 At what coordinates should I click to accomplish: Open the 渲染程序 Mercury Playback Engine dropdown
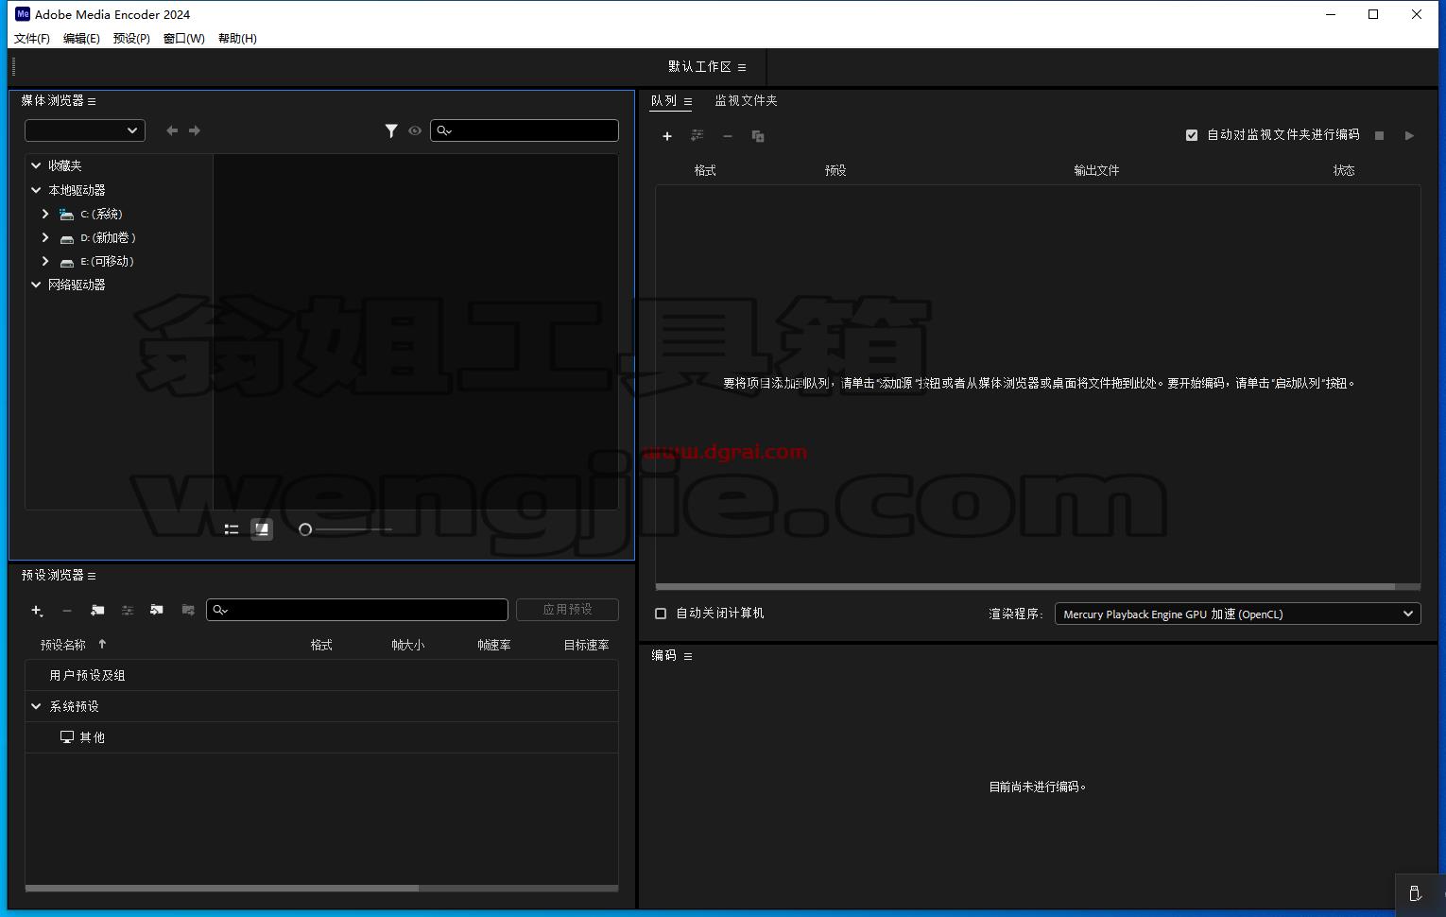1237,614
